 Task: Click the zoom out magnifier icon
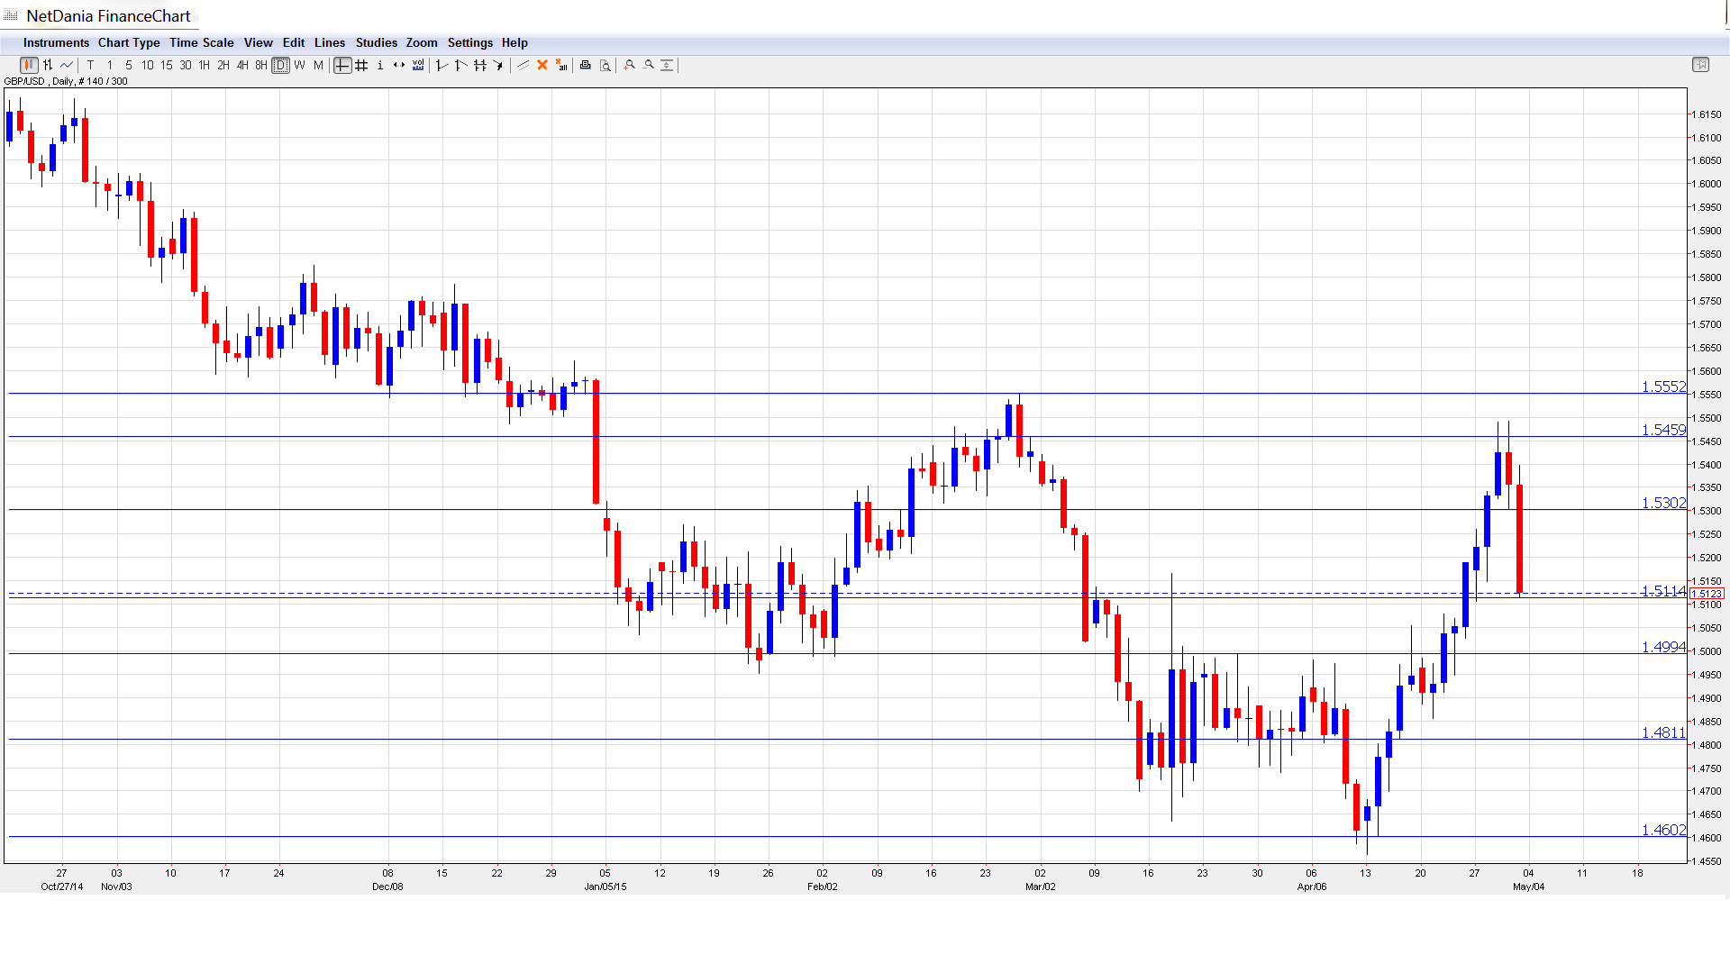(649, 65)
